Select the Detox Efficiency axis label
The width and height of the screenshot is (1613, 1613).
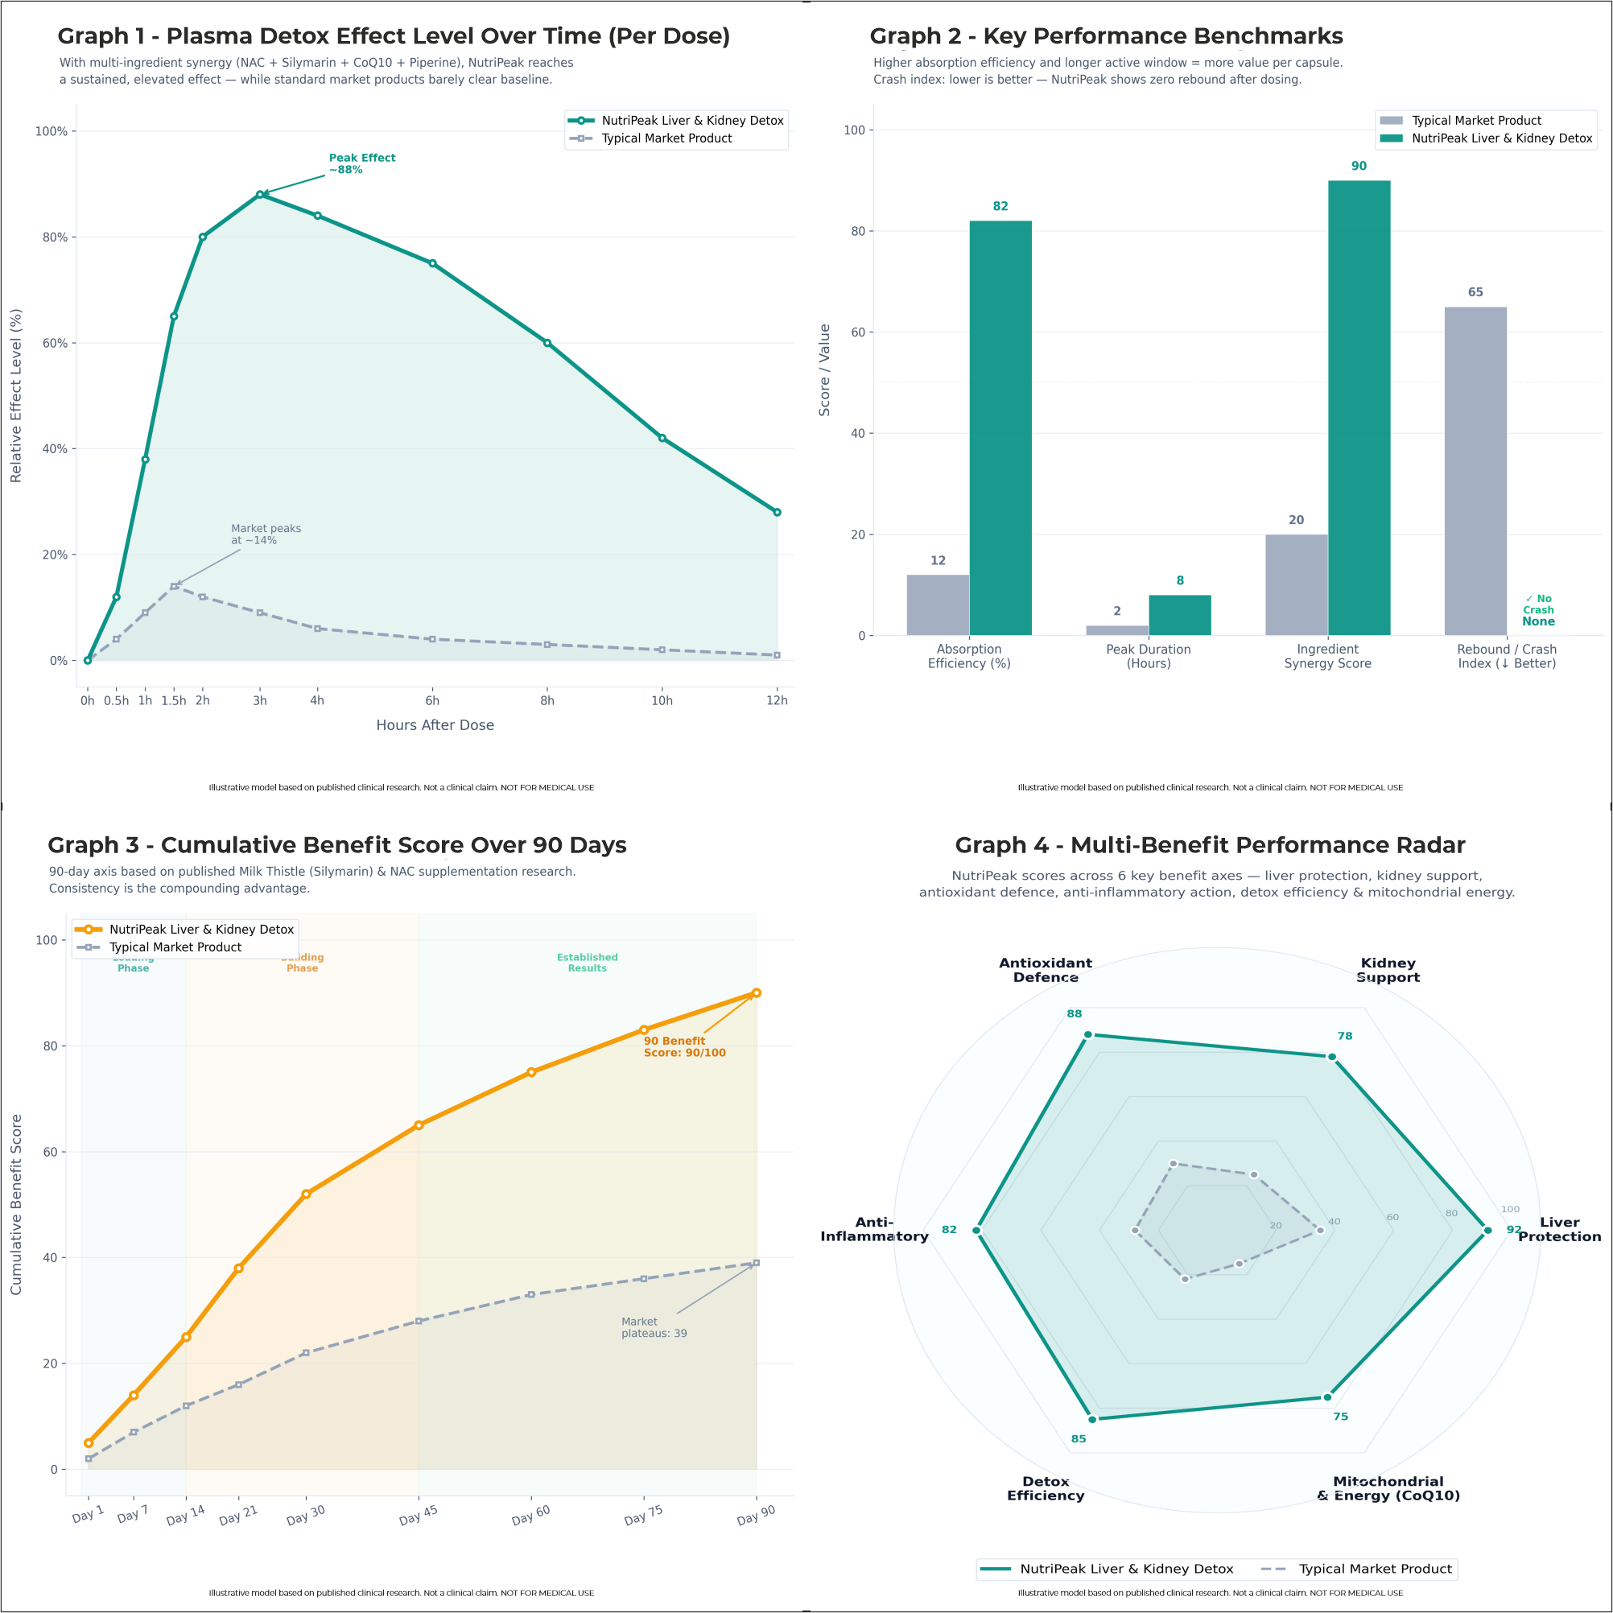[1046, 1487]
